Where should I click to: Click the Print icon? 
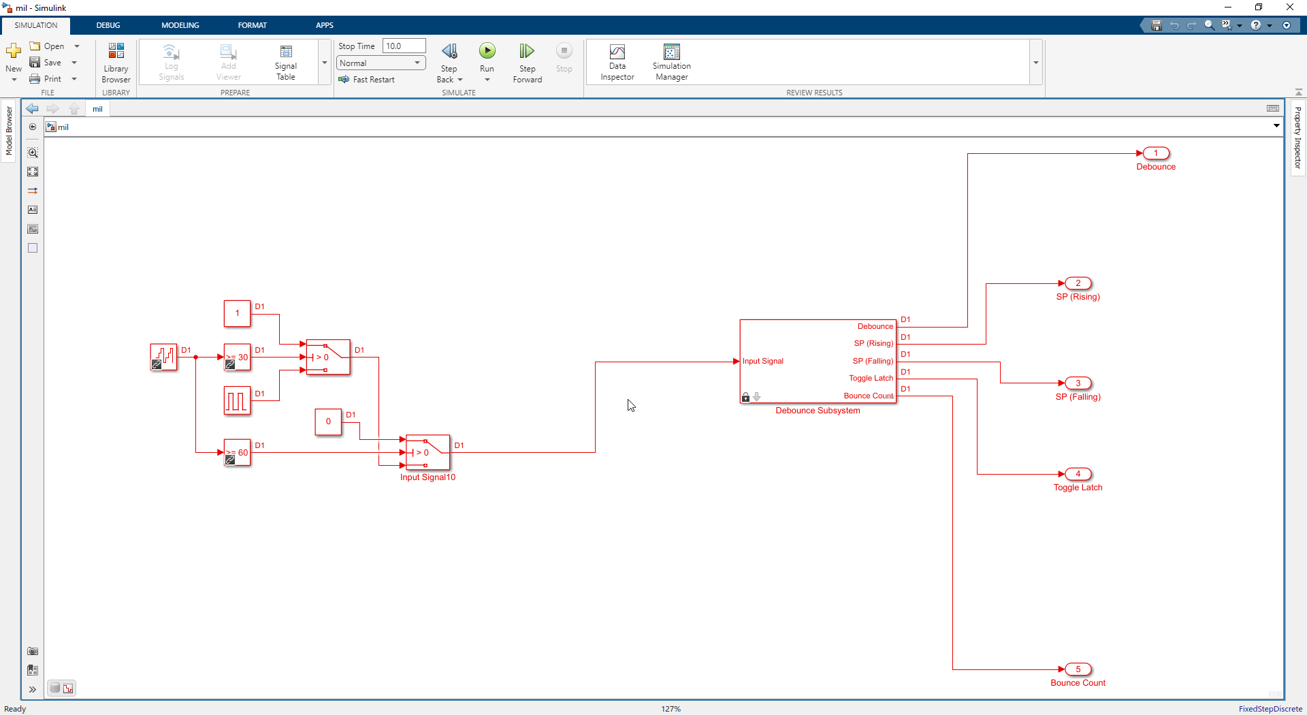35,79
